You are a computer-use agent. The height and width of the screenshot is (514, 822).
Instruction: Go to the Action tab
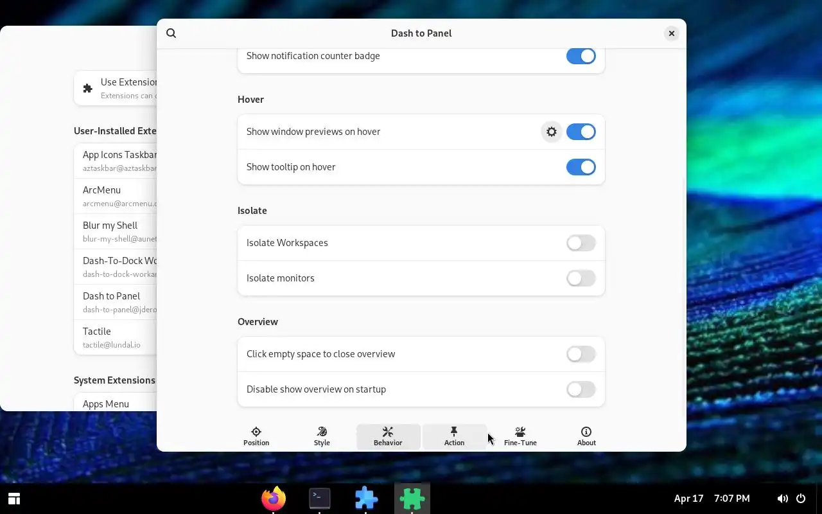tap(454, 437)
